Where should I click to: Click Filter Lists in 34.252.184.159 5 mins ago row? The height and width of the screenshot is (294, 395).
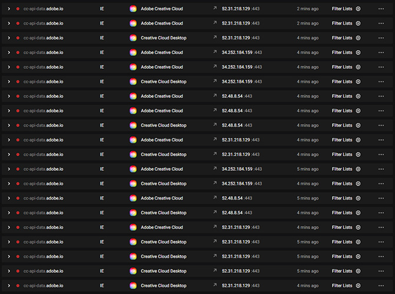pos(342,169)
